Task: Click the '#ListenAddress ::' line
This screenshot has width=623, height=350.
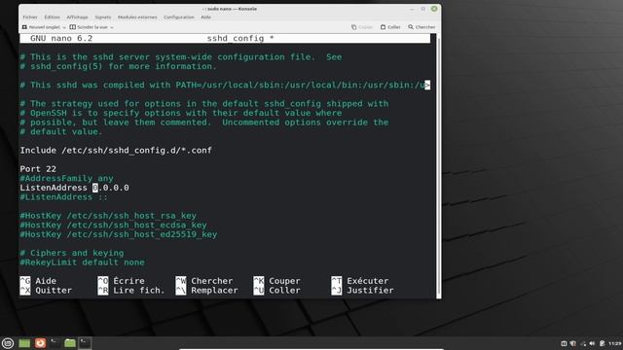Action: 63,197
